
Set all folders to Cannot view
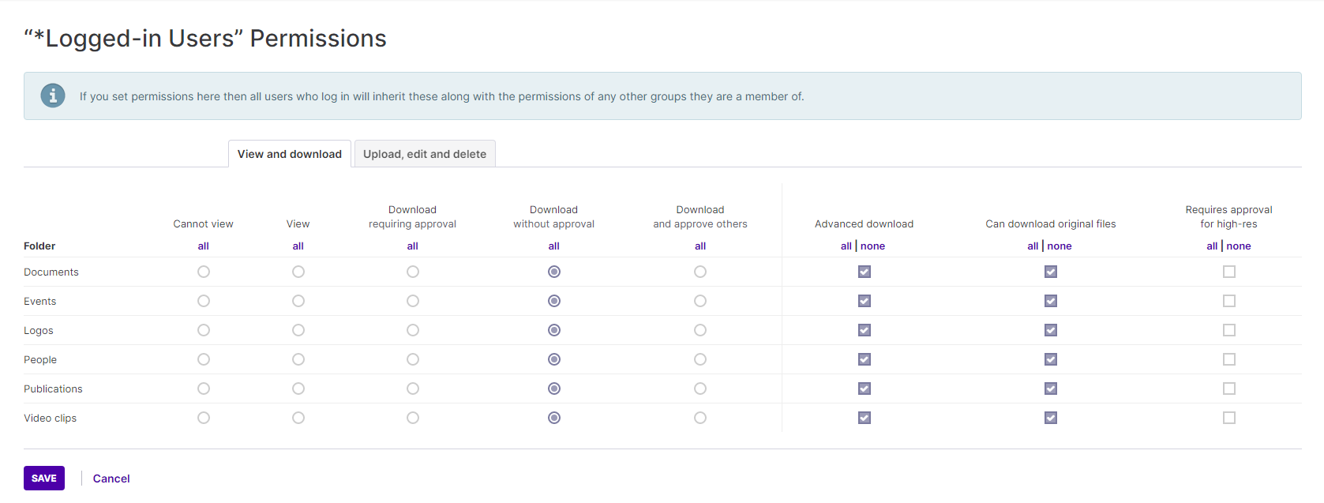[x=203, y=246]
